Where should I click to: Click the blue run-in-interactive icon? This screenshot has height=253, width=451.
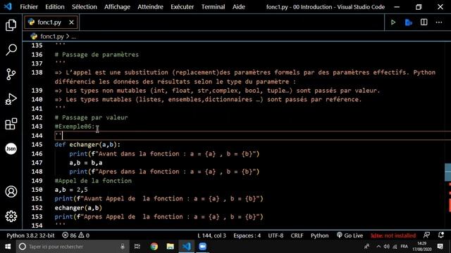click(409, 22)
